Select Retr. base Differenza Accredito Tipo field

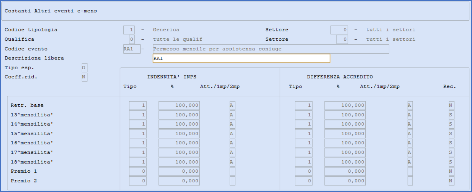(x=304, y=105)
